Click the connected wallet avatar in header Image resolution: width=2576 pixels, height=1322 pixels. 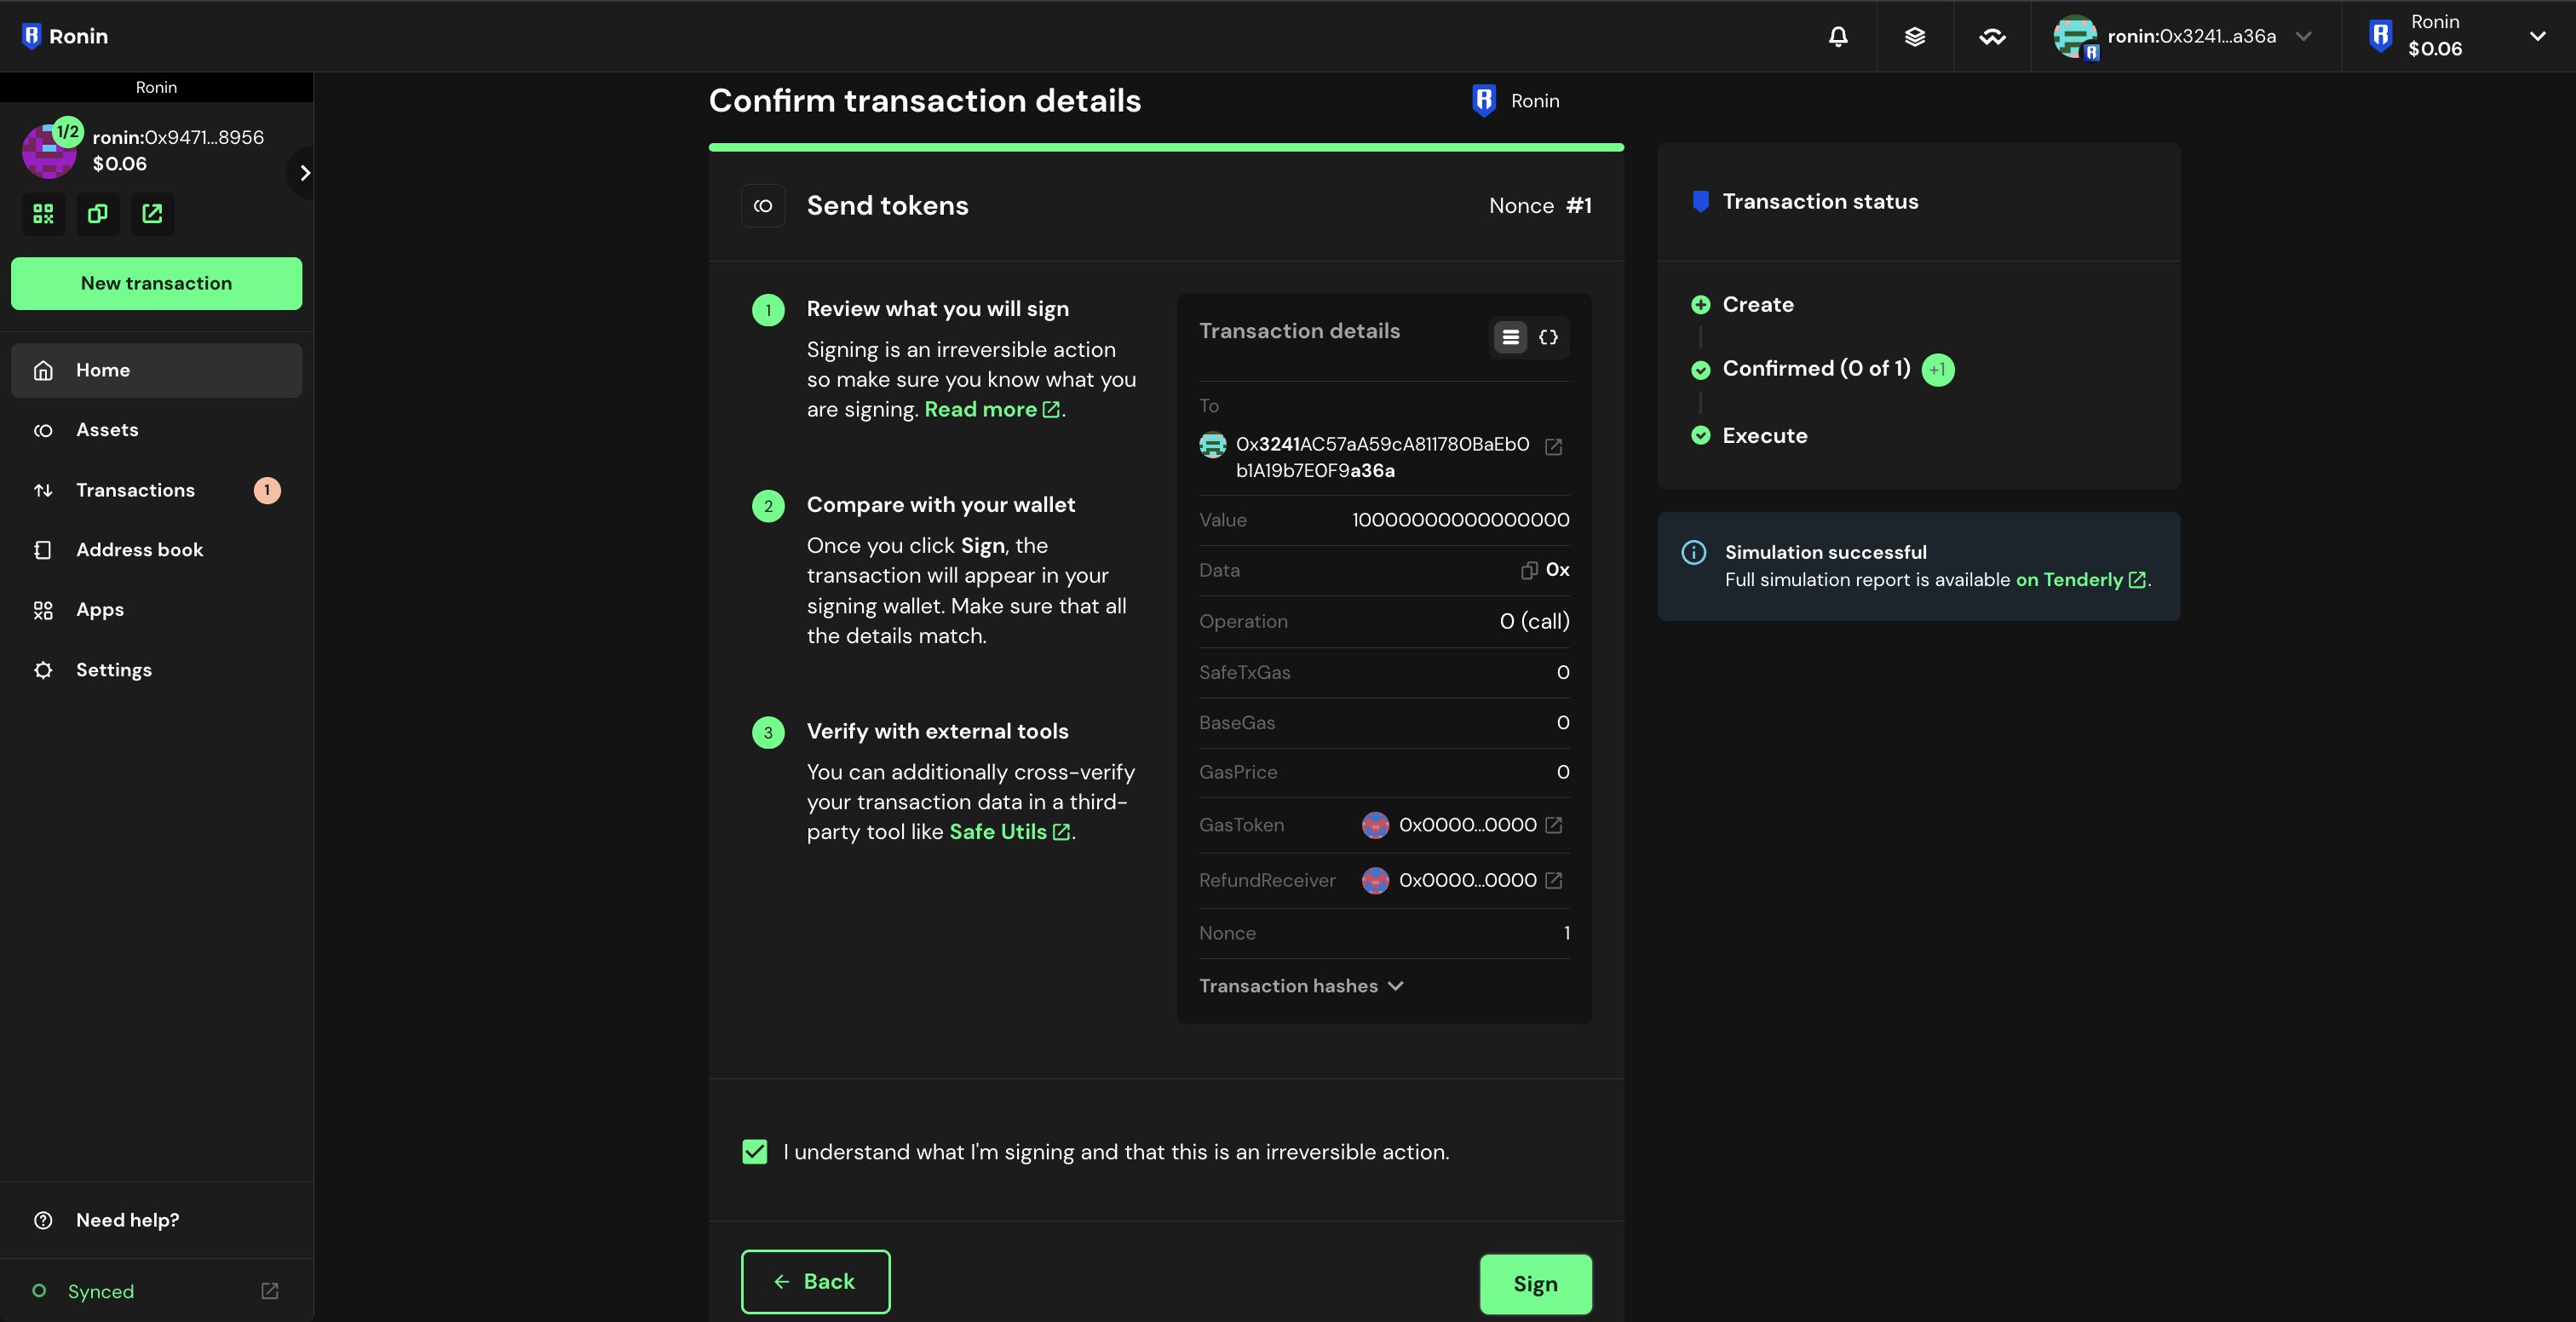point(2074,36)
